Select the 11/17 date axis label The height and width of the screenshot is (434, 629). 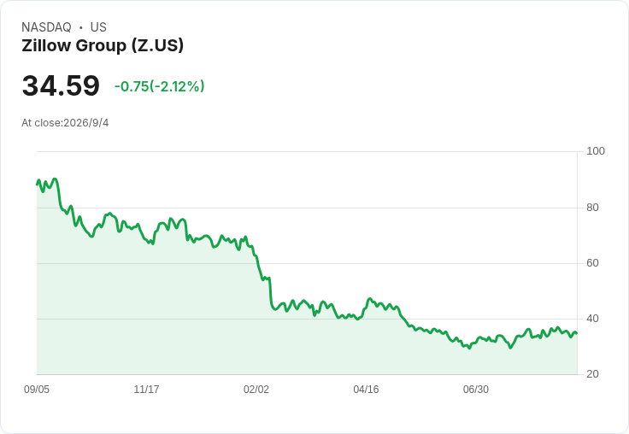146,389
